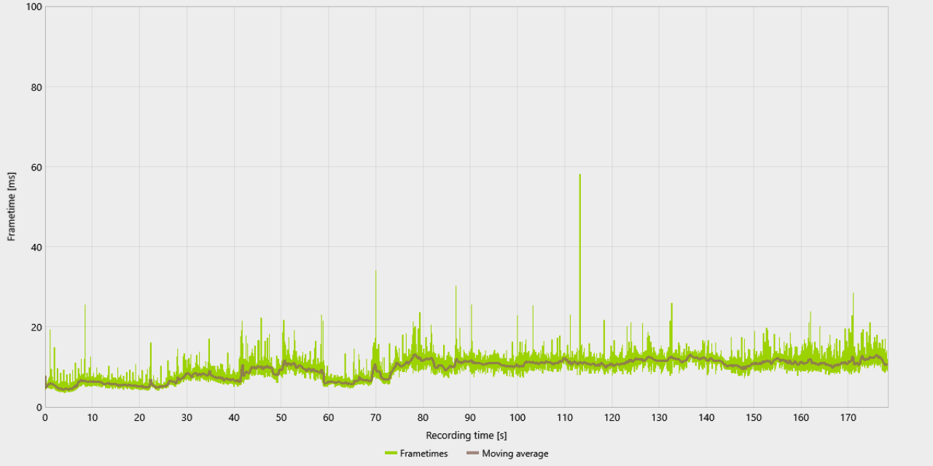Click the brown Moving average legend swatch
Screen dimensions: 933x466
472,454
